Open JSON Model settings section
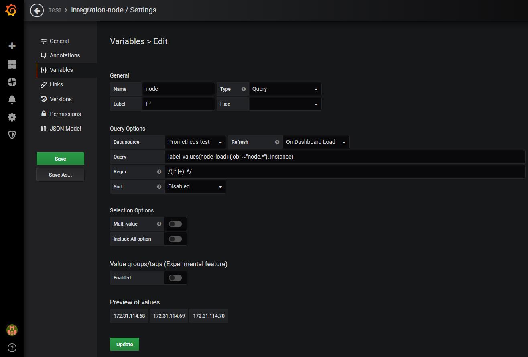This screenshot has width=528, height=357. (65, 129)
